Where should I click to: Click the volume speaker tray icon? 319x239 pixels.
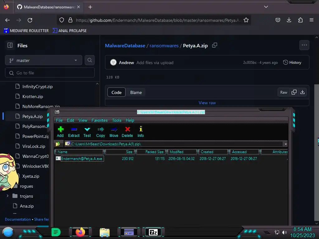[284, 232]
